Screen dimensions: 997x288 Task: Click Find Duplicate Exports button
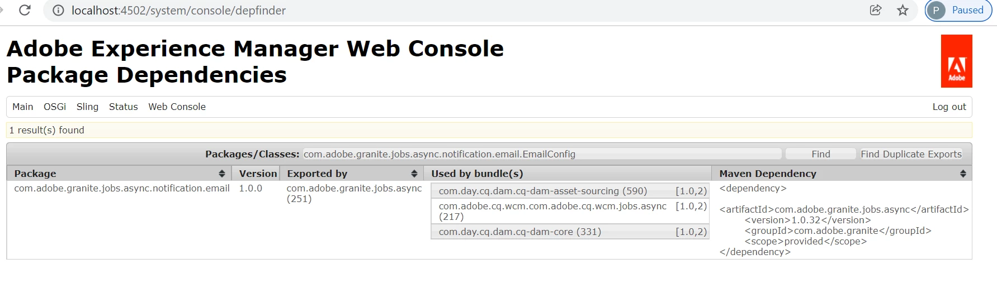coord(911,154)
